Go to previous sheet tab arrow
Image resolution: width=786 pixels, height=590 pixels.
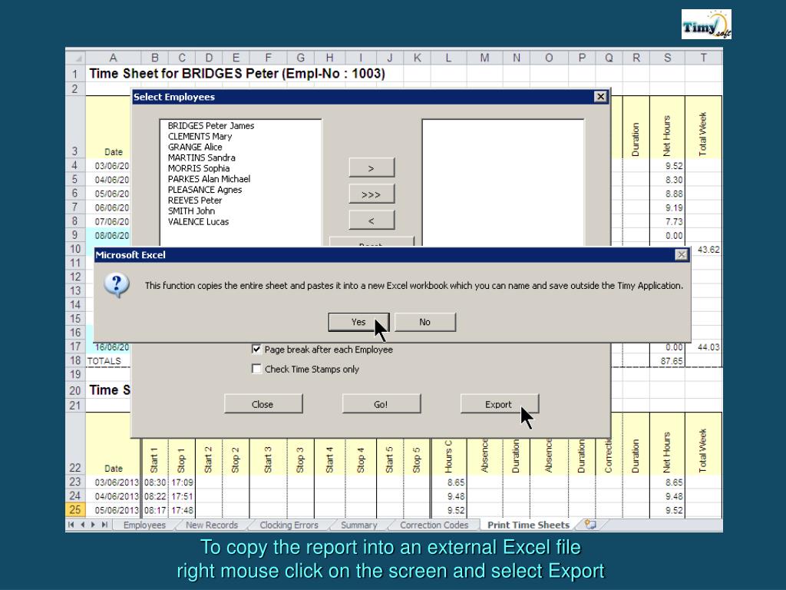82,525
